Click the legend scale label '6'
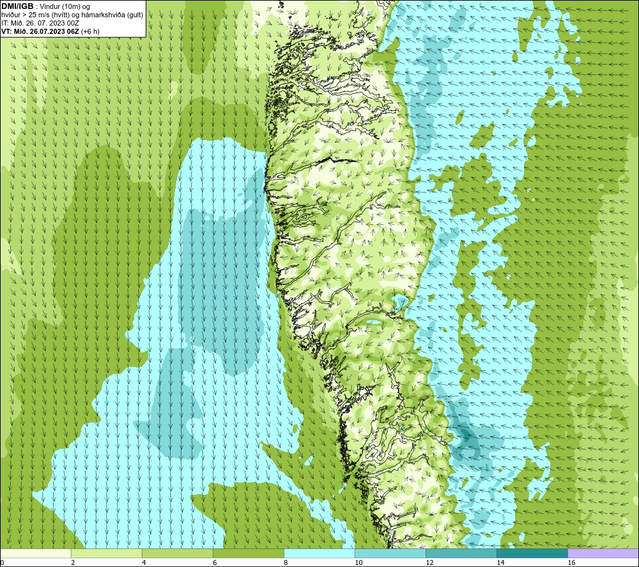 tap(215, 563)
